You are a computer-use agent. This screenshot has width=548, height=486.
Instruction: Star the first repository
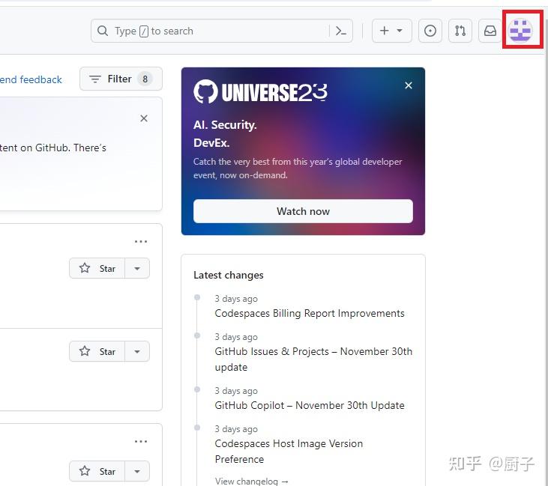(97, 268)
